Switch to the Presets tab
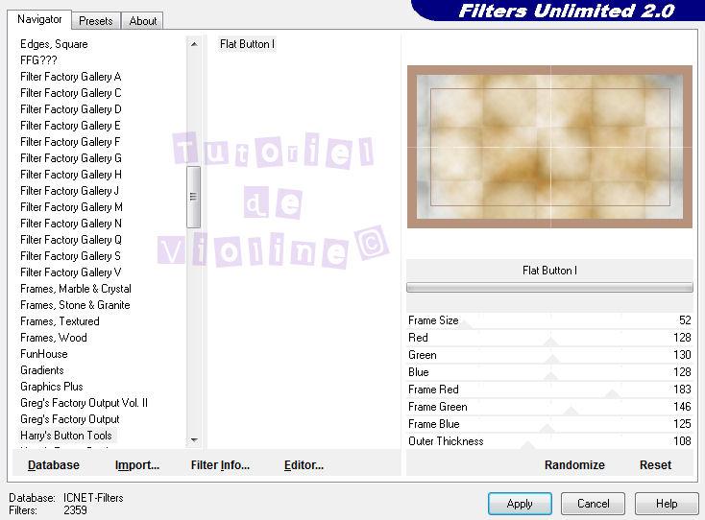 [x=95, y=20]
